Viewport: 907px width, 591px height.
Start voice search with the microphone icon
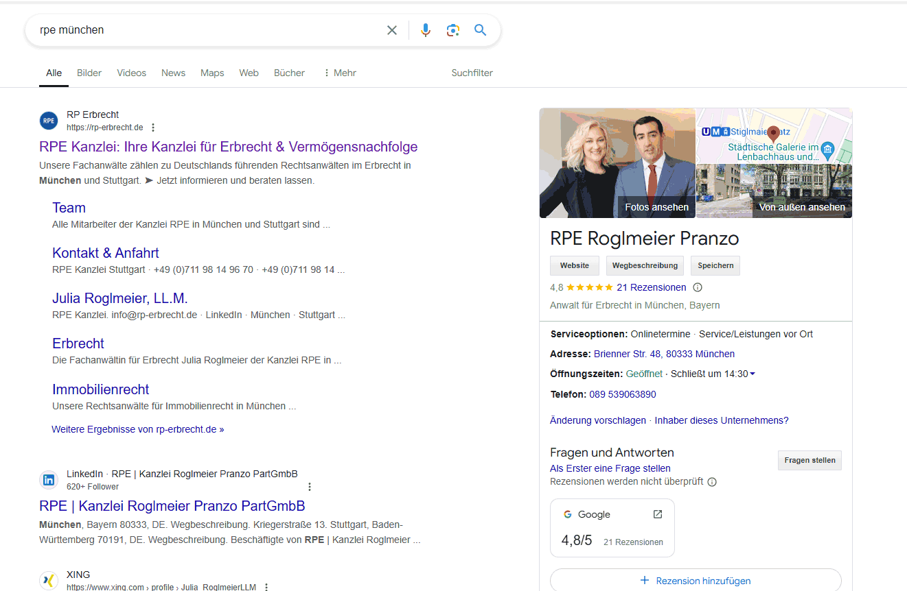pos(426,30)
